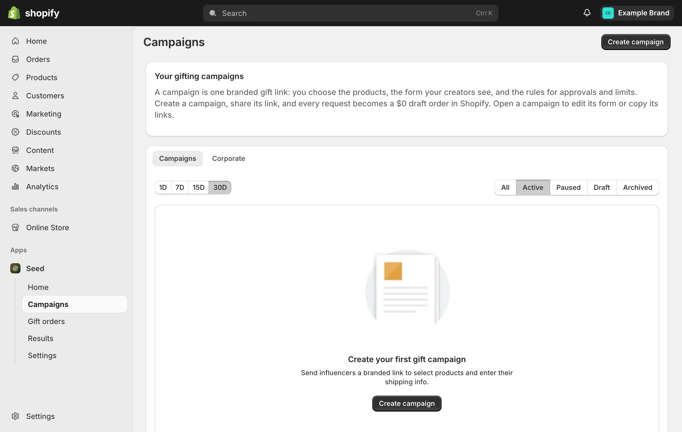Click 'Your gifting campaigns' heading
Image resolution: width=682 pixels, height=432 pixels.
click(199, 76)
